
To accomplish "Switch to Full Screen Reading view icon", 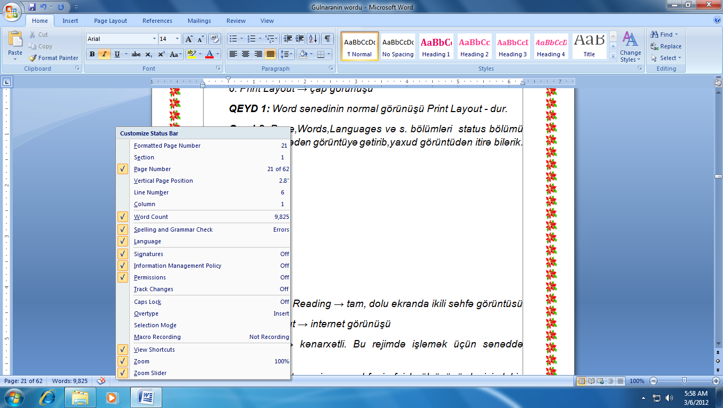I will click(x=591, y=381).
